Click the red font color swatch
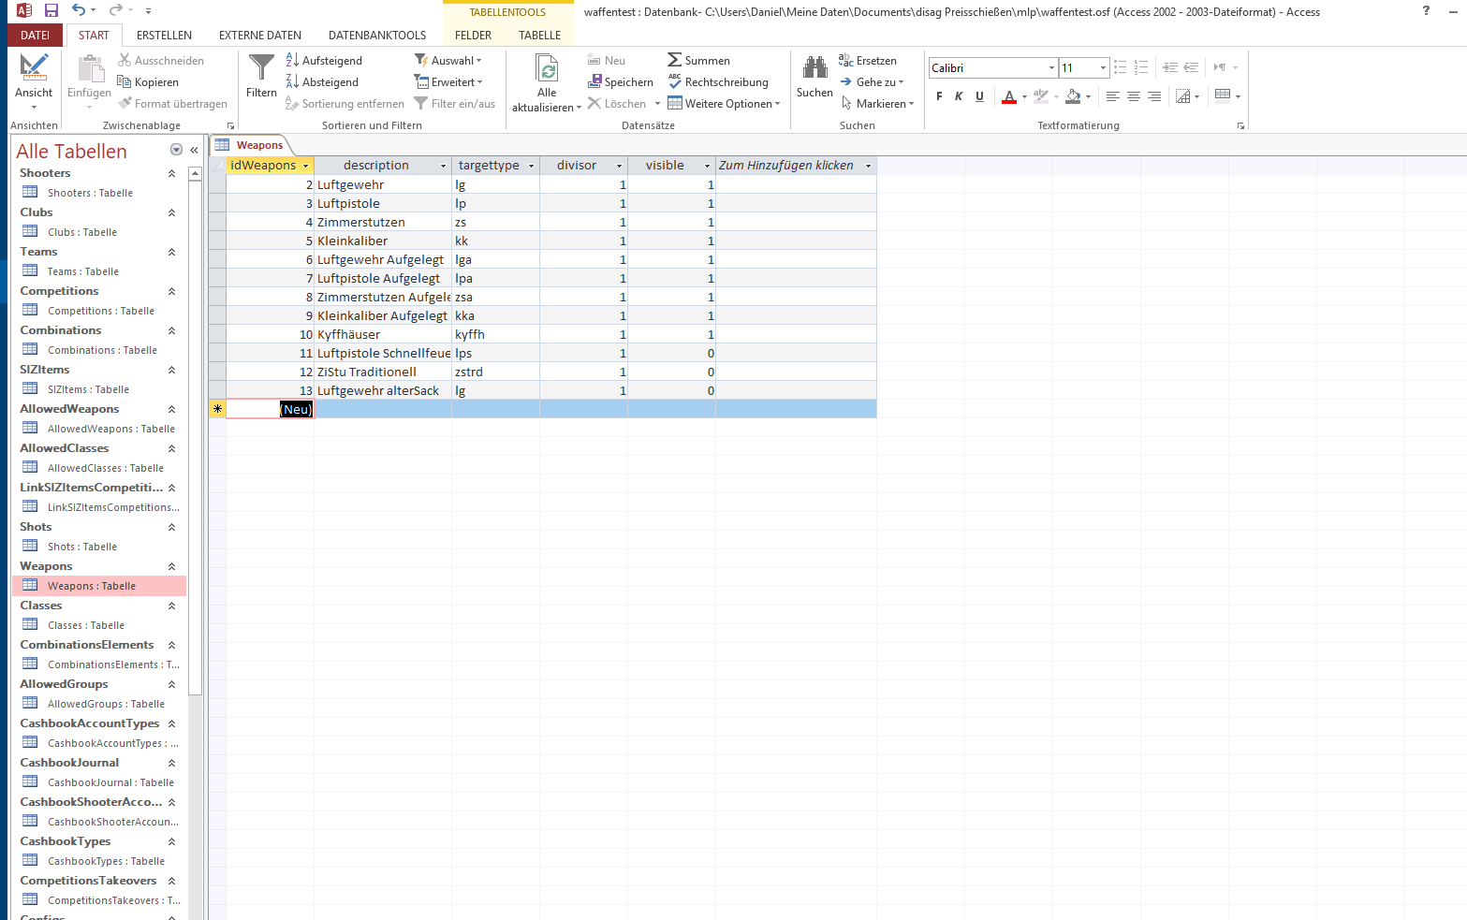 (x=1008, y=96)
